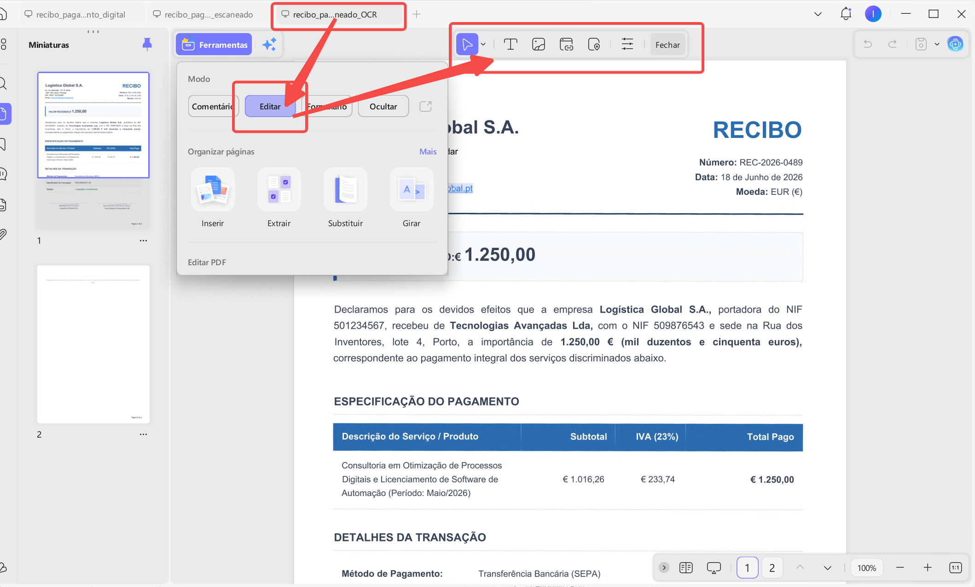Choose the add Text tool
The image size is (975, 587).
coord(511,45)
